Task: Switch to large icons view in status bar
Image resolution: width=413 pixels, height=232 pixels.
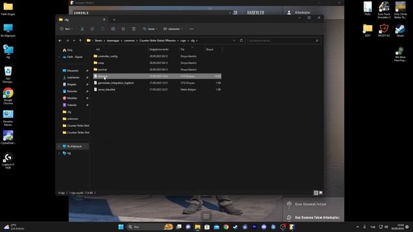Action: pyautogui.click(x=321, y=193)
